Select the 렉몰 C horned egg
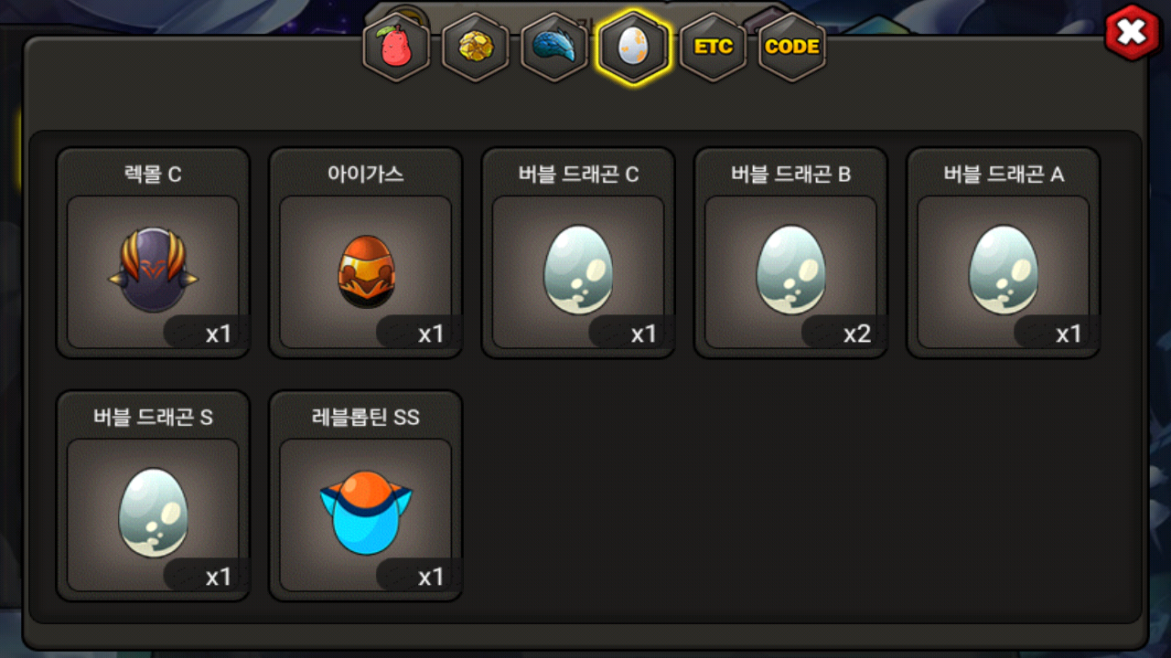 153,252
